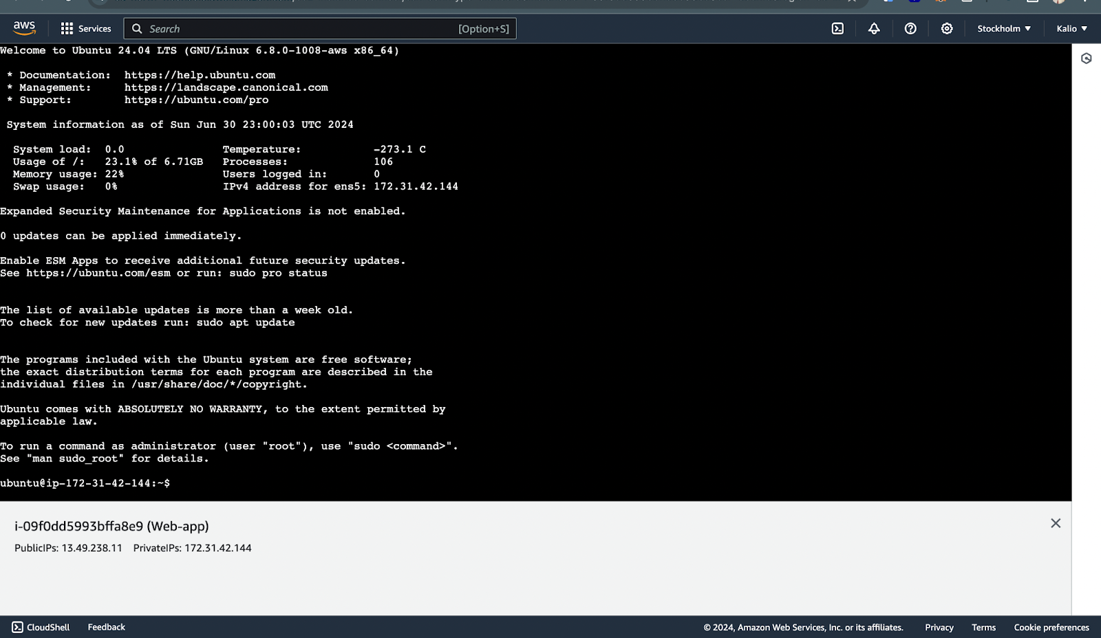Click the PublicIPs 13.49.238.11 text
The height and width of the screenshot is (638, 1101).
point(68,548)
